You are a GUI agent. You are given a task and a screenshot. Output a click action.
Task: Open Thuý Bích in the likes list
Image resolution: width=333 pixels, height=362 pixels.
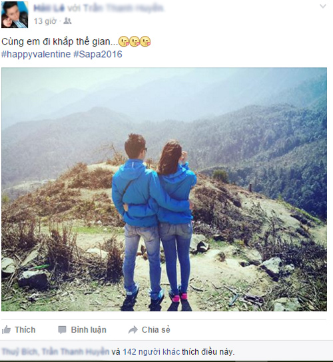click(19, 352)
